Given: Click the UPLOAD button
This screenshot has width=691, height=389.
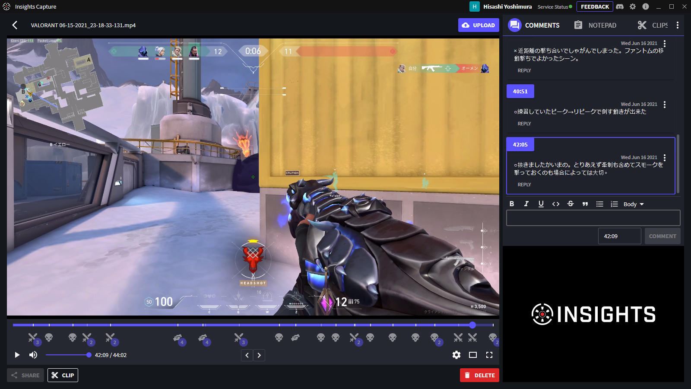Looking at the screenshot, I should 479,25.
